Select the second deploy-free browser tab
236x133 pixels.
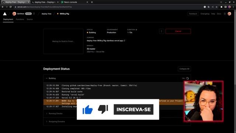point(45,2)
